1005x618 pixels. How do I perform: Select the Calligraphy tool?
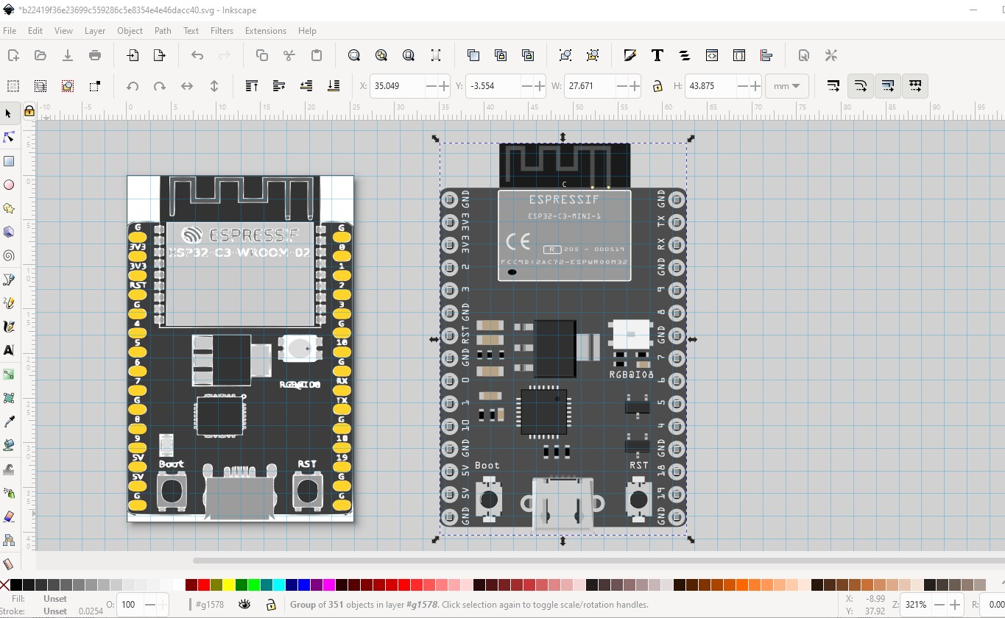[x=9, y=327]
